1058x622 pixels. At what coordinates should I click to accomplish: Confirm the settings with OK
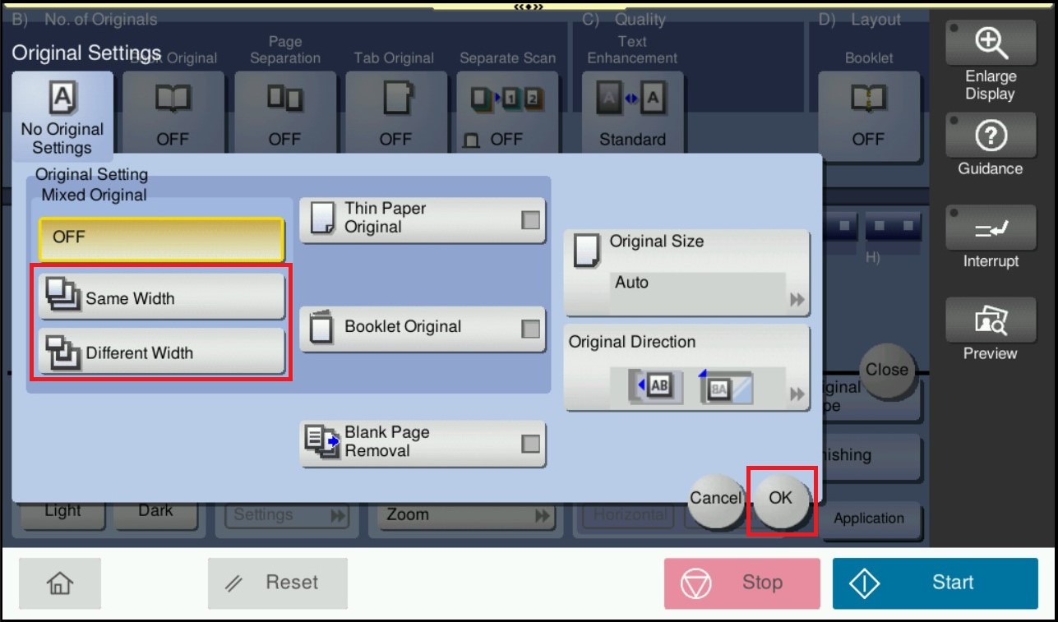[x=780, y=498]
